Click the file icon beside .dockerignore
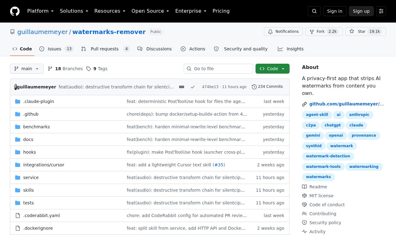The width and height of the screenshot is (396, 235). coord(18,228)
